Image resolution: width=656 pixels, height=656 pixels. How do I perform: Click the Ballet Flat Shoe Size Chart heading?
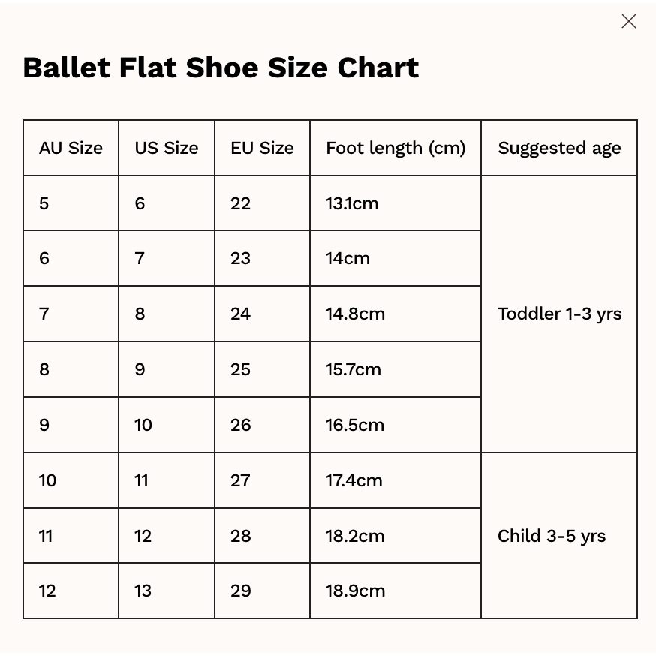pos(221,68)
